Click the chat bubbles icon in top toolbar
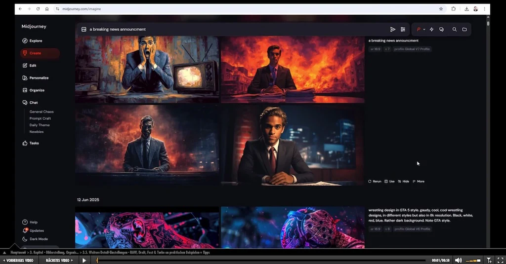Image resolution: width=506 pixels, height=264 pixels. click(441, 30)
